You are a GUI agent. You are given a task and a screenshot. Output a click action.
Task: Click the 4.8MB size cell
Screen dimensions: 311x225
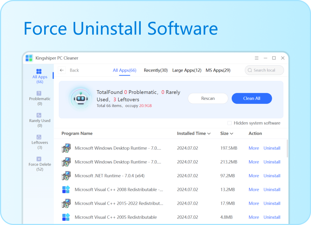pos(226,217)
